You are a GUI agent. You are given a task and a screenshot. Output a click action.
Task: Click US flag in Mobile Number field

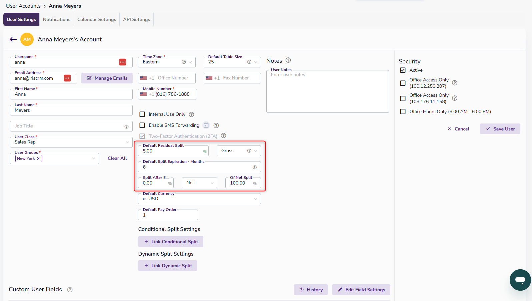(x=143, y=94)
